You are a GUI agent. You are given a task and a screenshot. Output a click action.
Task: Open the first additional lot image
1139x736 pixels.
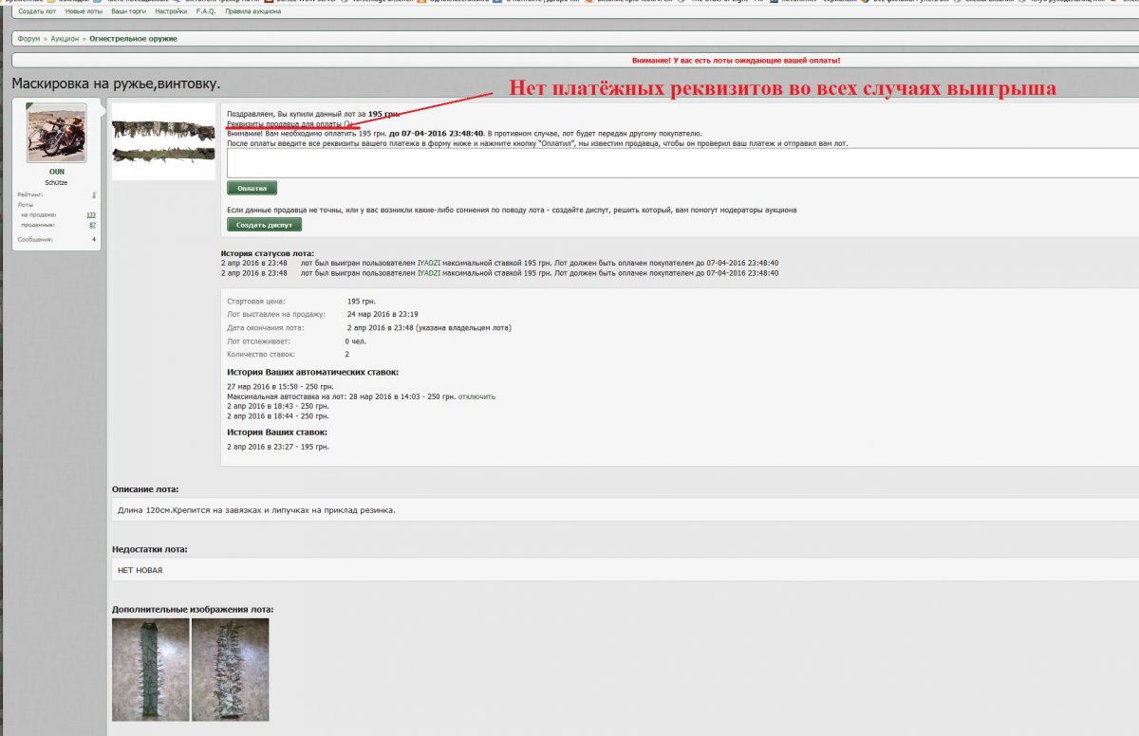150,670
